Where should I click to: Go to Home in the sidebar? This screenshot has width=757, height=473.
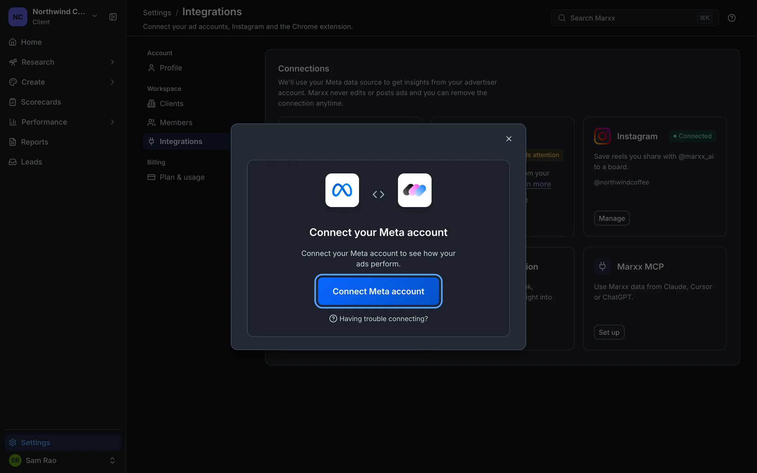[x=63, y=42]
